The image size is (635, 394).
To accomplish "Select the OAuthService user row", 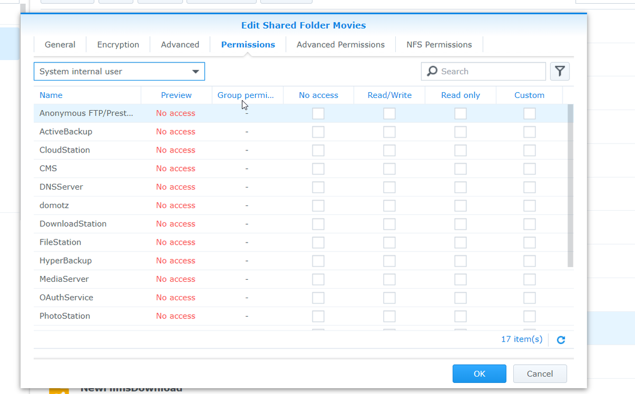I will tap(301, 298).
